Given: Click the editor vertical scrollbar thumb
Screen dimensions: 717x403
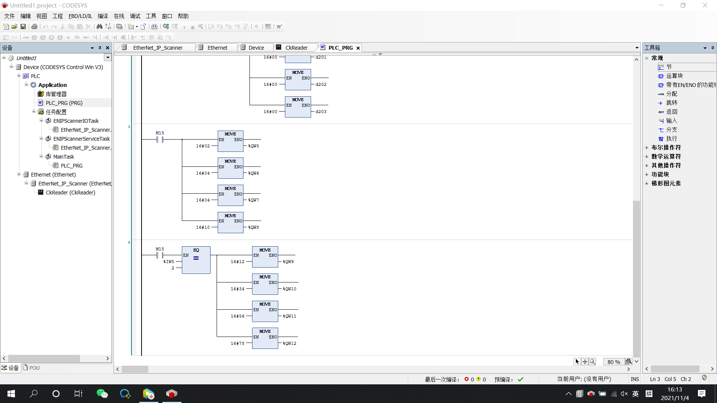Looking at the screenshot, I should click(x=636, y=278).
